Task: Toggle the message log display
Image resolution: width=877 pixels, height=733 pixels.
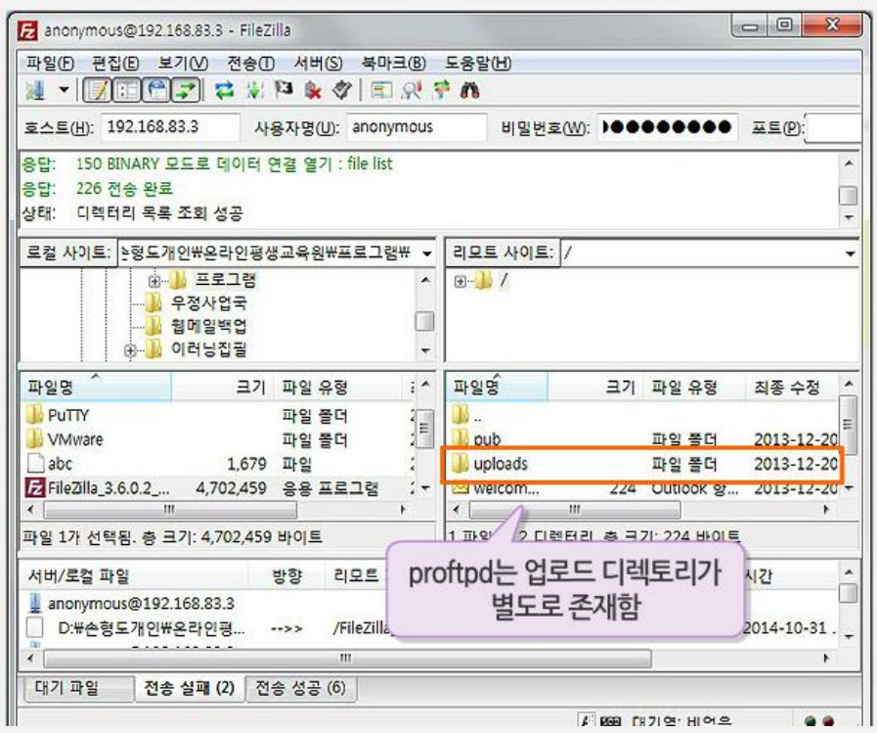Action: coord(98,90)
